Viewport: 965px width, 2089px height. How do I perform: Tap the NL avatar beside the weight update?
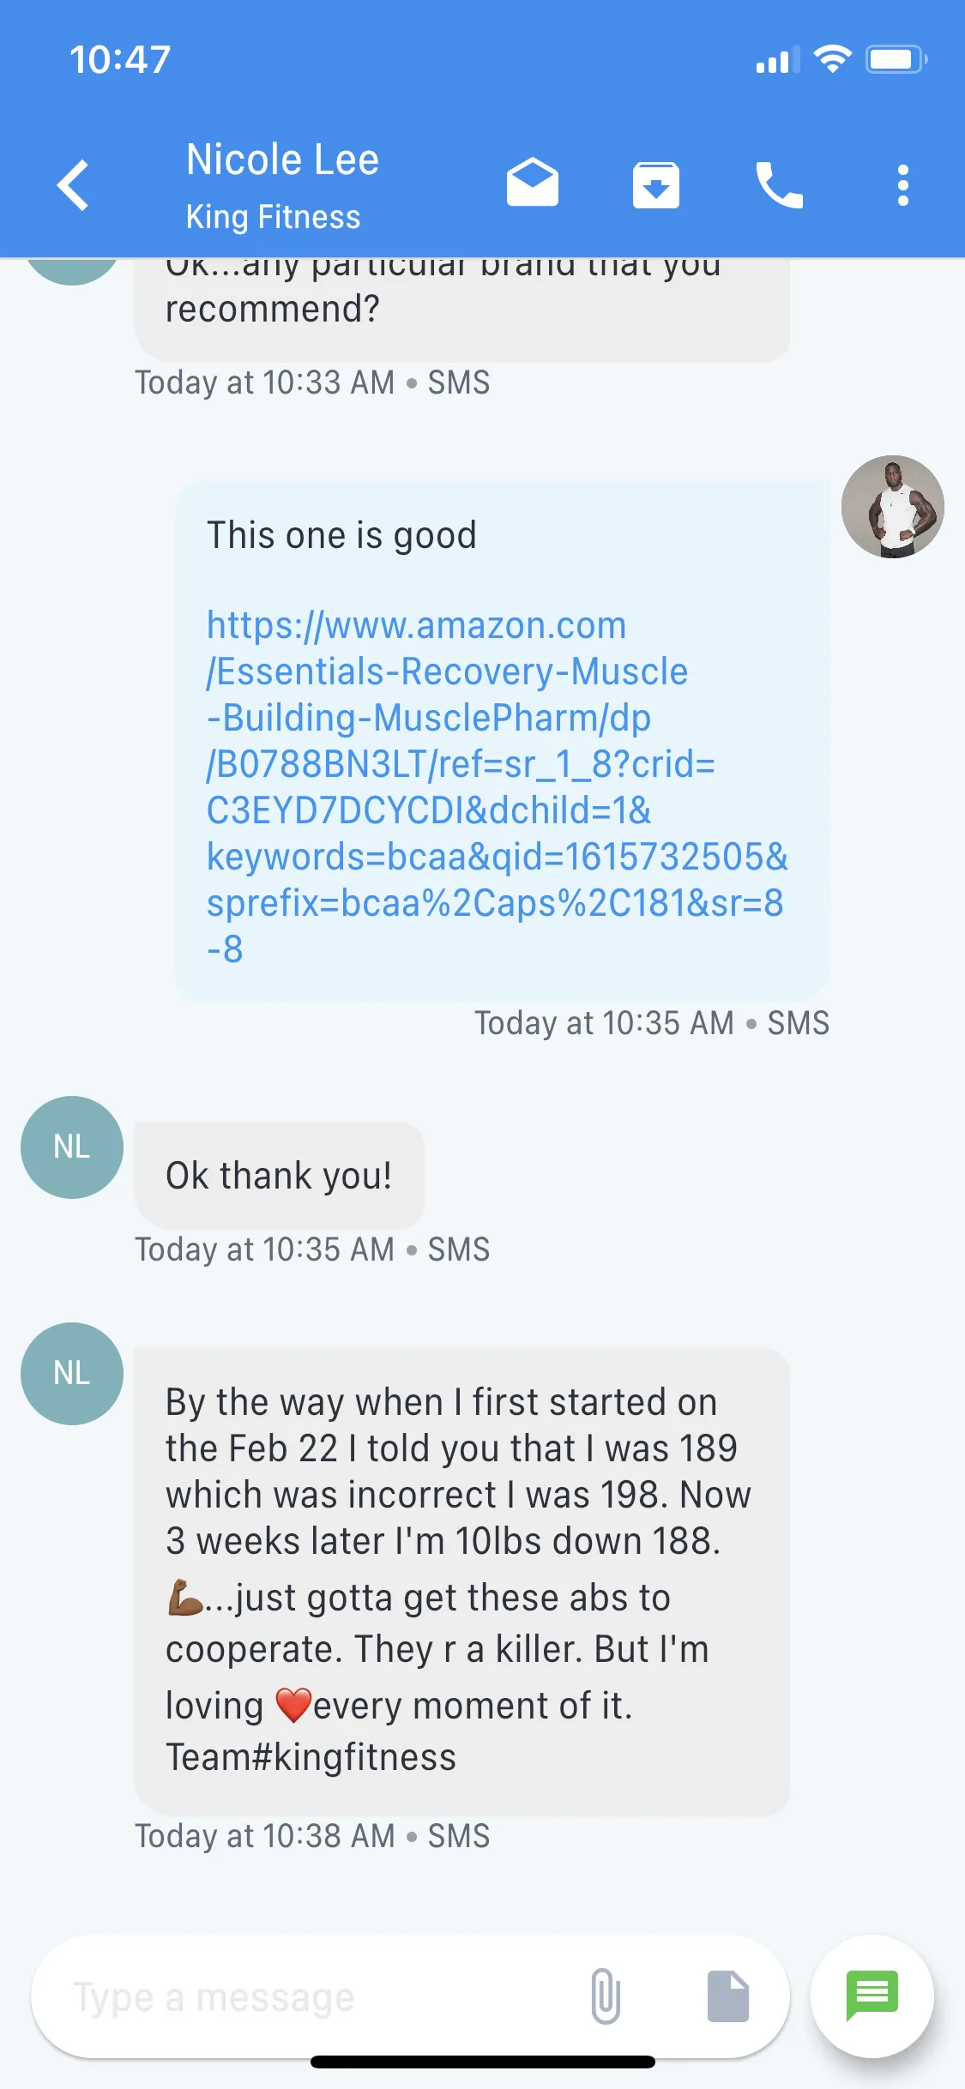(72, 1373)
